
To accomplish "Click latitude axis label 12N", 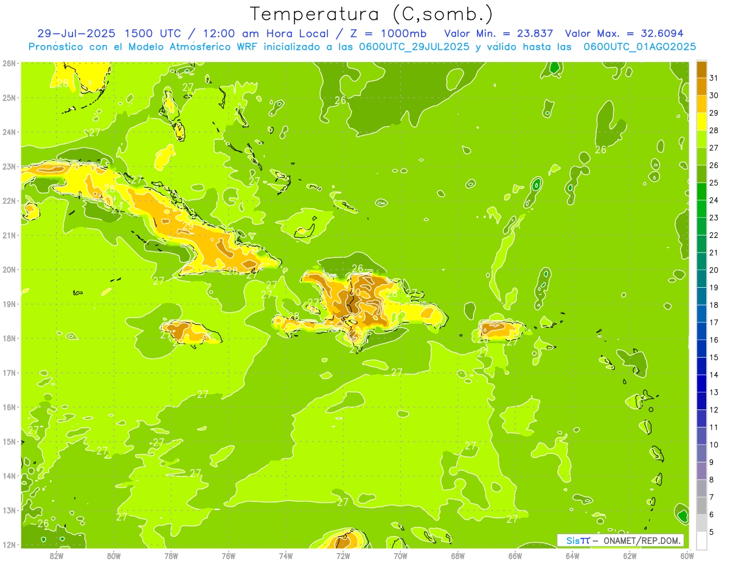I will point(9,545).
